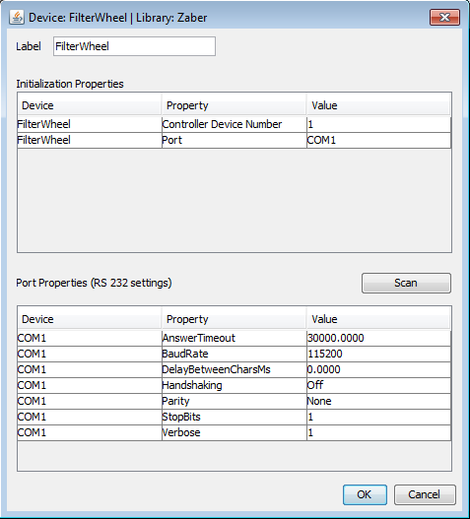This screenshot has height=519, width=470.
Task: Open the Handshaking value Off cell
Action: click(x=378, y=385)
